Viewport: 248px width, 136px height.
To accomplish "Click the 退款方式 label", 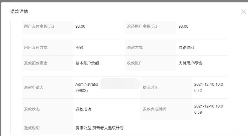I will [135, 47].
